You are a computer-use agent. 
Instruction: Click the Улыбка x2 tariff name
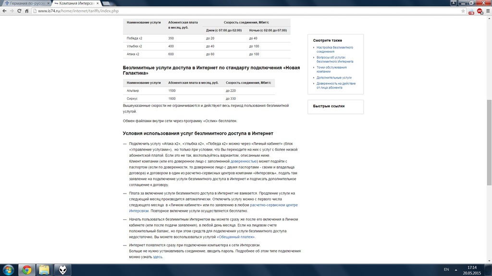click(x=134, y=46)
